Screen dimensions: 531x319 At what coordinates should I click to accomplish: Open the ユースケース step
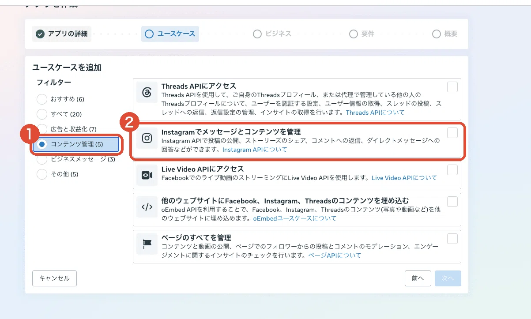(x=170, y=34)
